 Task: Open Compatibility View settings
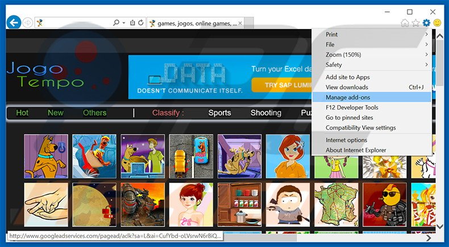371,128
